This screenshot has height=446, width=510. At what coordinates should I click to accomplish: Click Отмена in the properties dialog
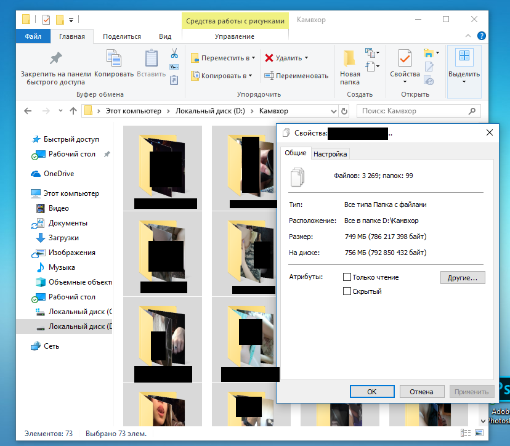coord(421,392)
